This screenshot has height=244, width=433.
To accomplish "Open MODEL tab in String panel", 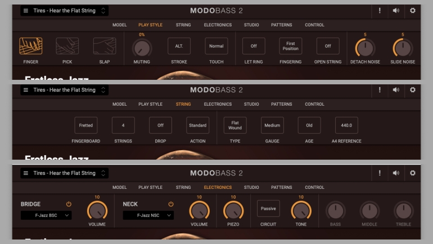I will click(120, 104).
